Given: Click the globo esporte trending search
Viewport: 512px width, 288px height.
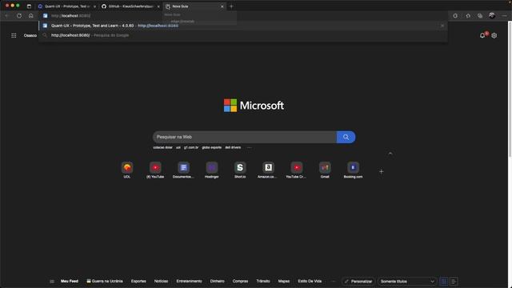Looking at the screenshot, I should (x=211, y=147).
